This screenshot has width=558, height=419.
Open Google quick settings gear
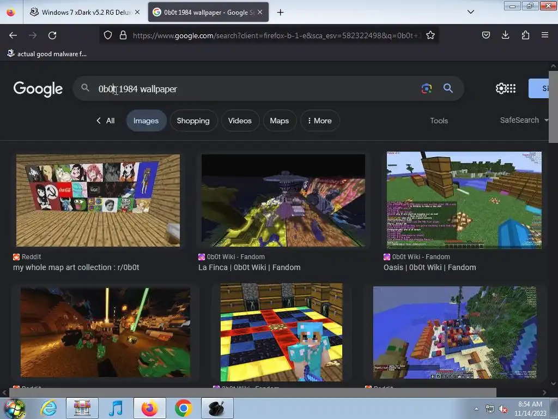[501, 88]
